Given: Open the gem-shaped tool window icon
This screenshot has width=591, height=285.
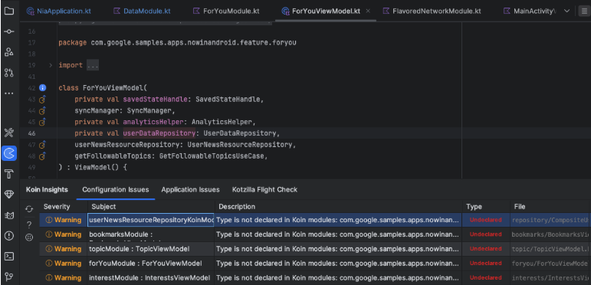Looking at the screenshot, I should [8, 195].
